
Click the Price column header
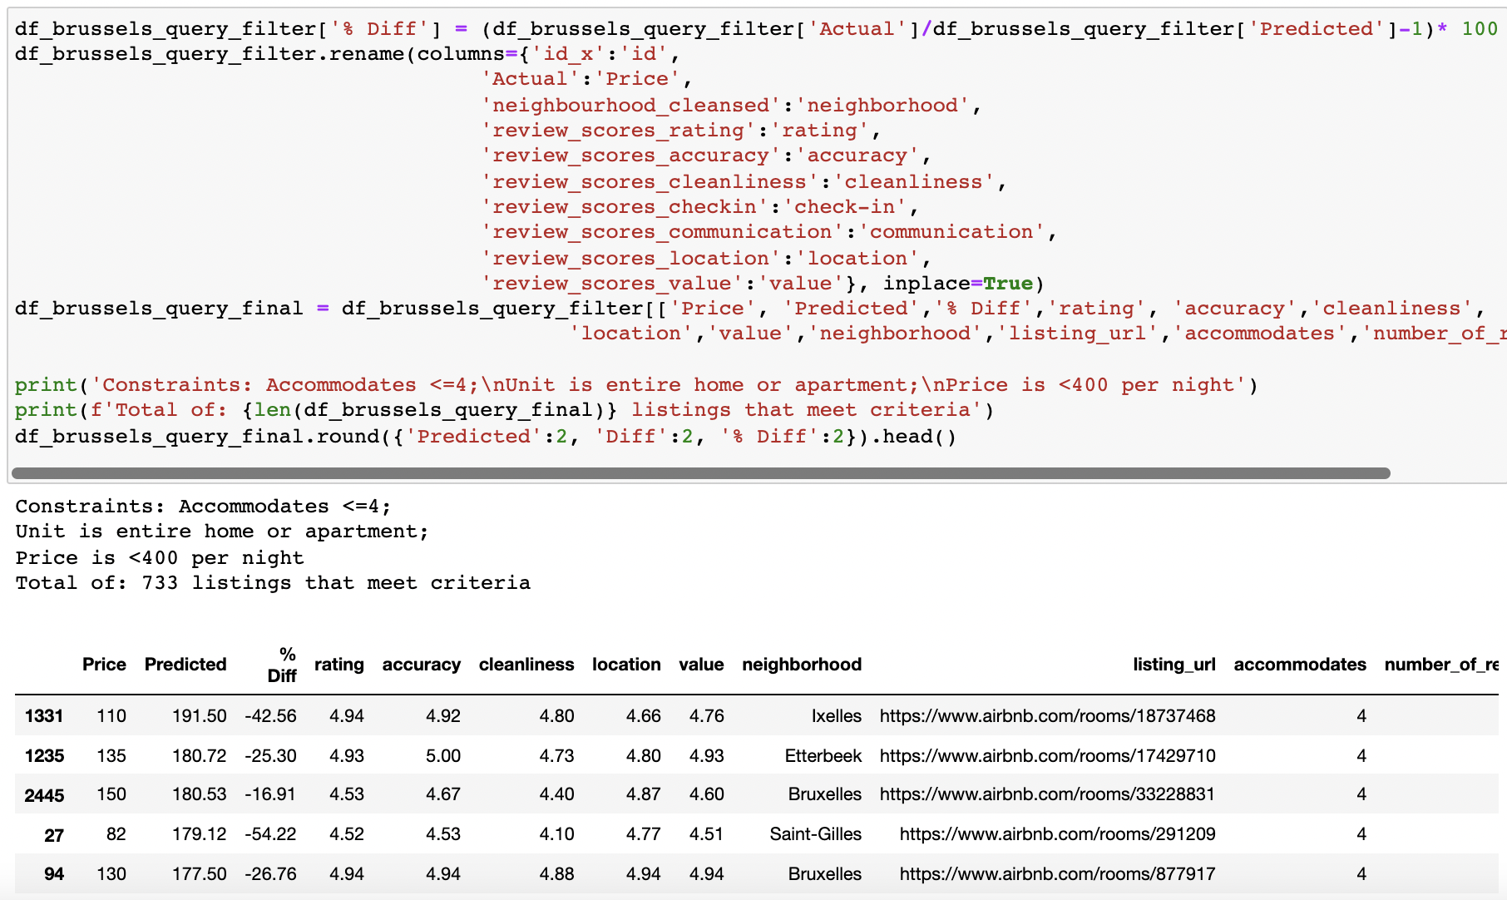[x=104, y=665]
